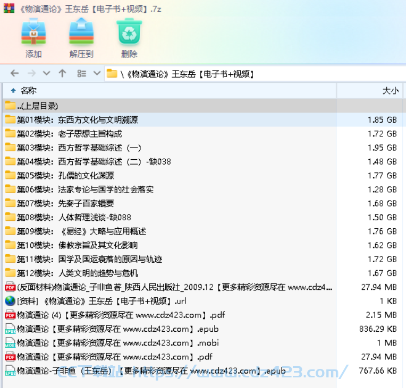Screen dimensions: 406x388
Task: Go up one level with up arrow
Action: tap(62, 73)
